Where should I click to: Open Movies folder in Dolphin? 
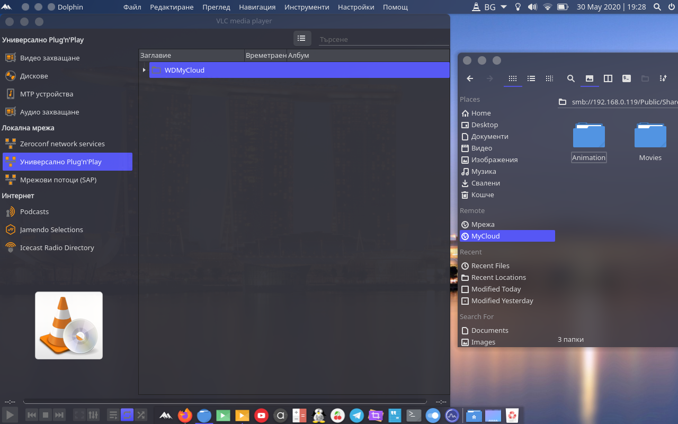[650, 141]
